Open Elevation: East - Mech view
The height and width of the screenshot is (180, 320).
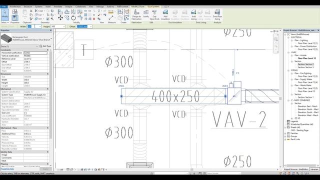pos(307,106)
